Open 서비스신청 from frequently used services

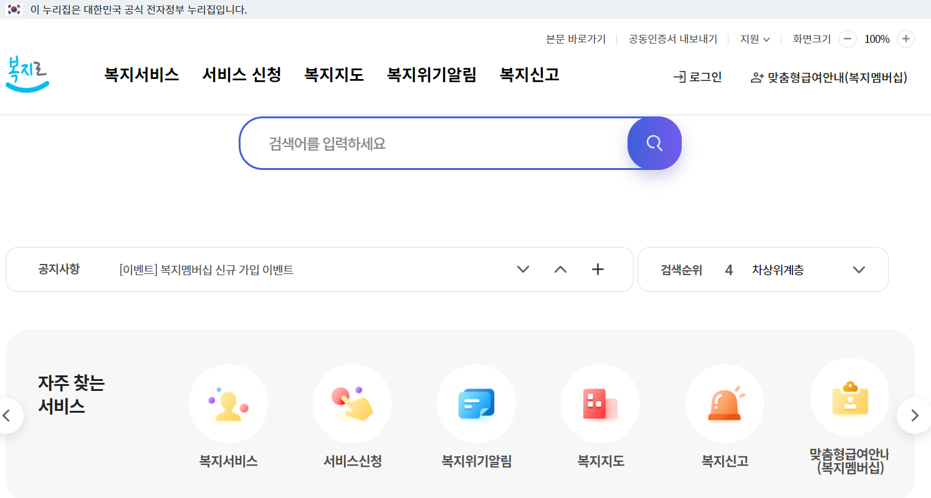click(x=352, y=403)
